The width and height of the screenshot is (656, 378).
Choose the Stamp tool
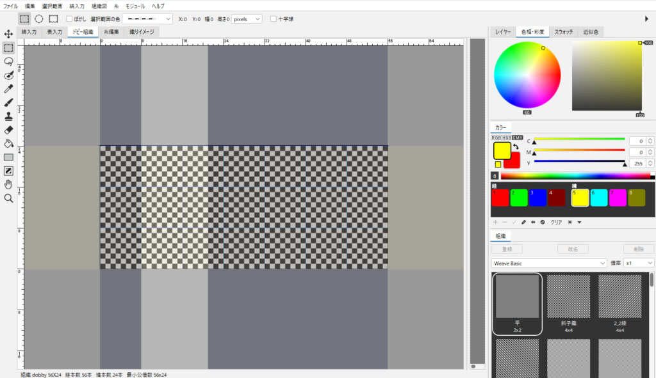[8, 116]
